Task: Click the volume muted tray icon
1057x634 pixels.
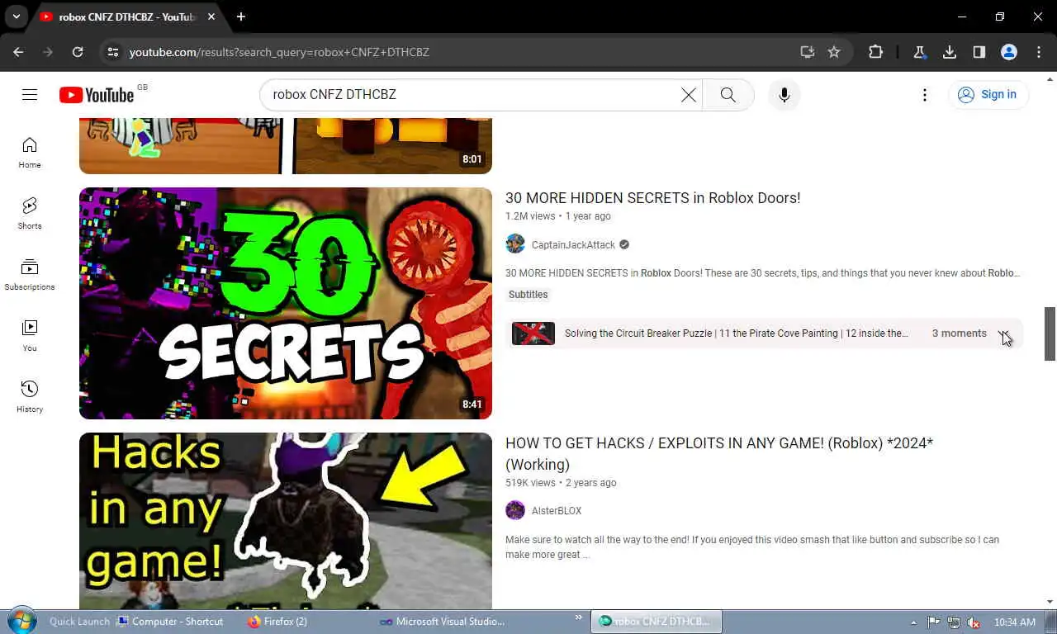Action: pyautogui.click(x=974, y=622)
